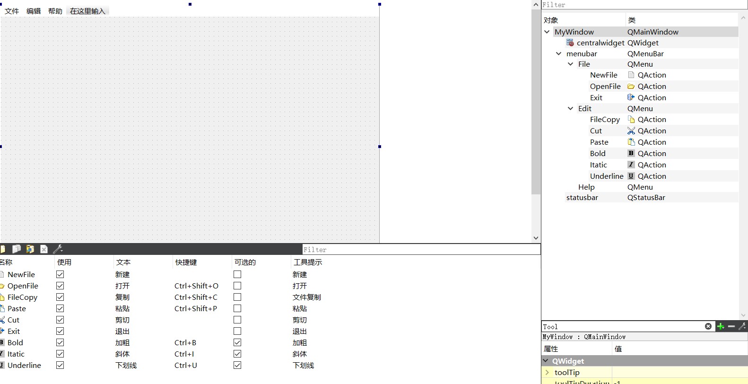
Task: Click the 在这里输入 menu placeholder
Action: [88, 11]
